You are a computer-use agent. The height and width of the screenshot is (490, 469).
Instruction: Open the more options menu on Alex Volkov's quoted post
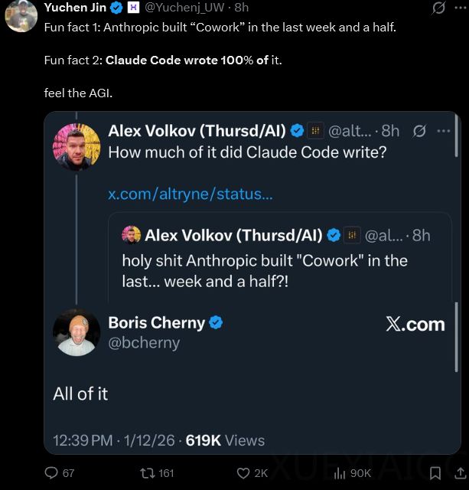click(x=444, y=131)
